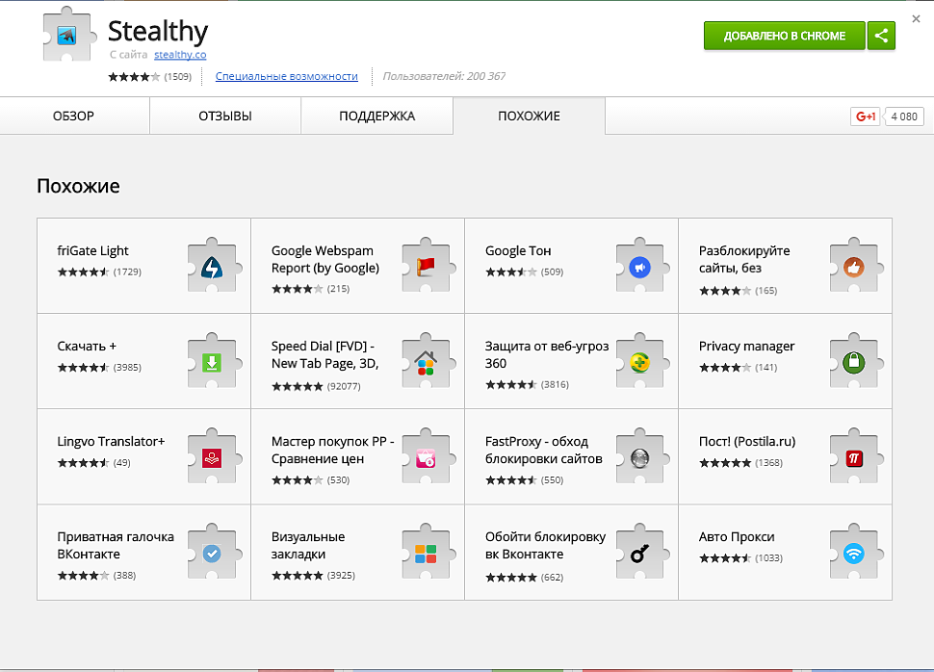The image size is (934, 672).
Task: Open the Google Webspam Report flag icon
Action: tap(427, 267)
